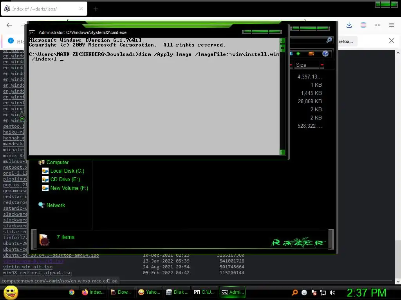Switch to the 7-Zip C:\U... taskbar button

pos(204,292)
